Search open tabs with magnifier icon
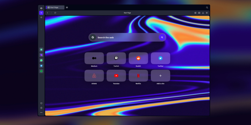Screen dimensions: 251x125 click(207, 8)
